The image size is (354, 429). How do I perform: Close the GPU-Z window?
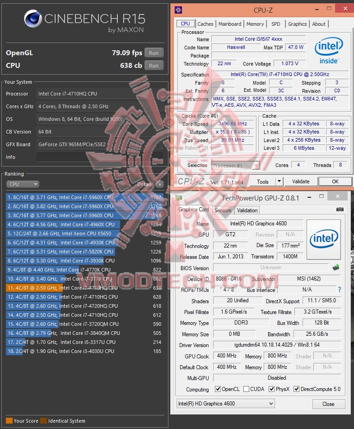point(338,196)
